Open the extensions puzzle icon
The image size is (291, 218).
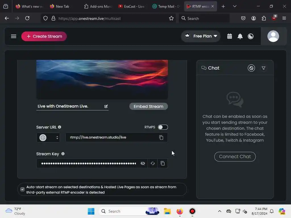click(264, 18)
